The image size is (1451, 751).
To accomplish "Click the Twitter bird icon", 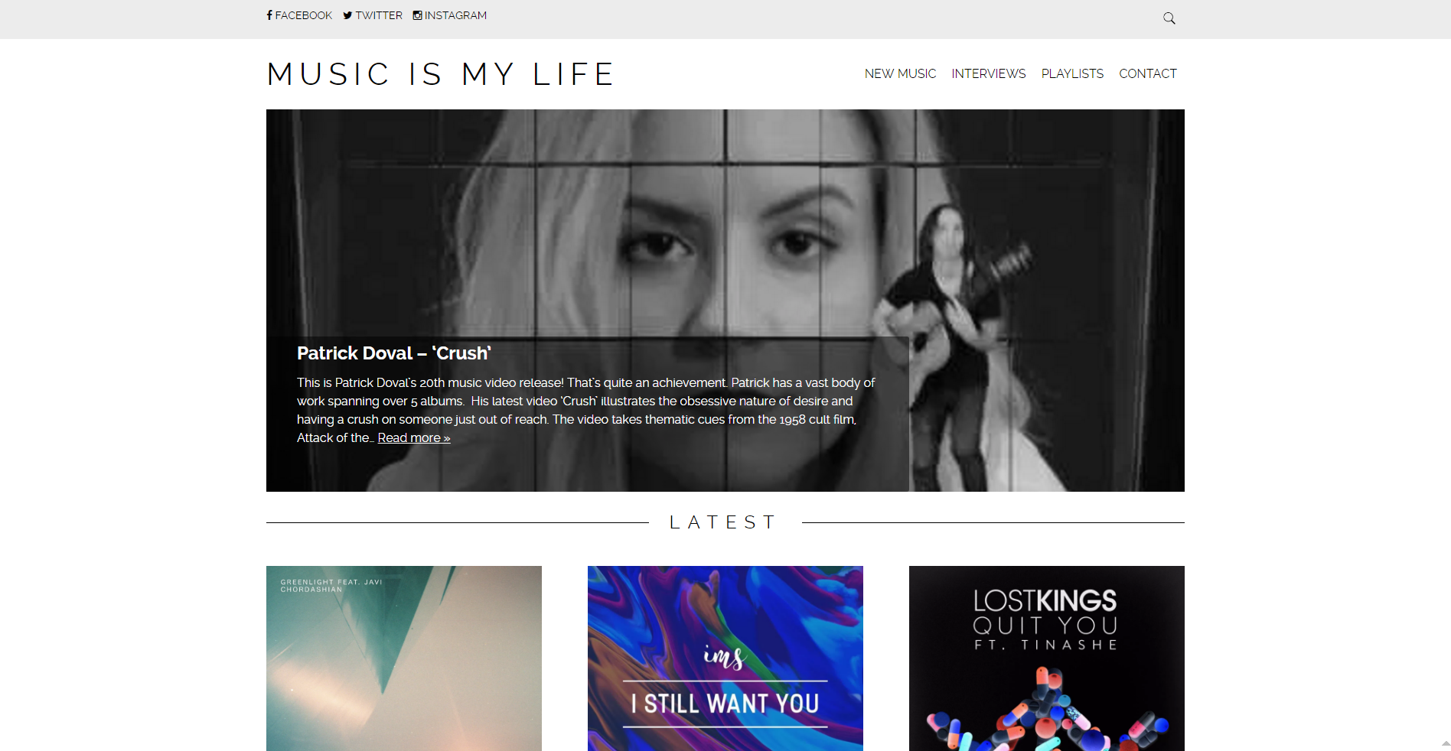I will click(x=347, y=15).
